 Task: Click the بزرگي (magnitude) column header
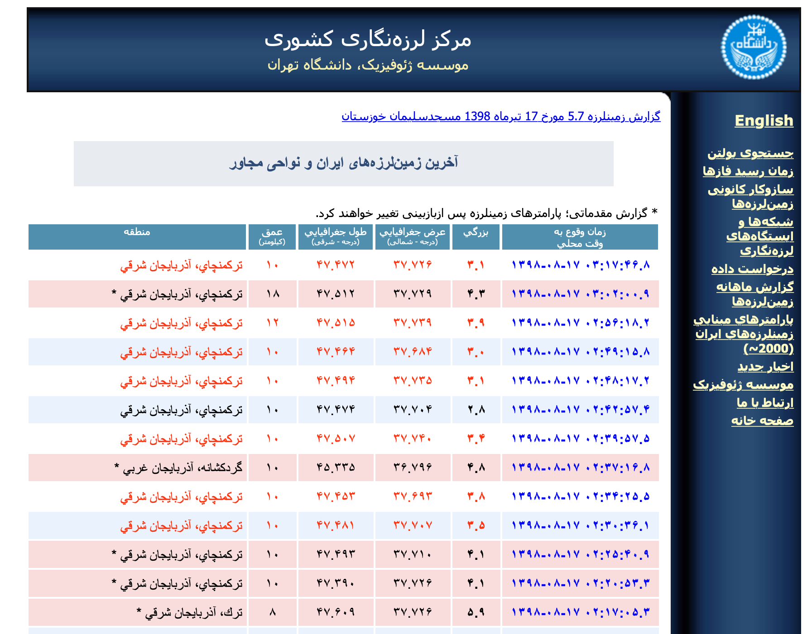(476, 237)
